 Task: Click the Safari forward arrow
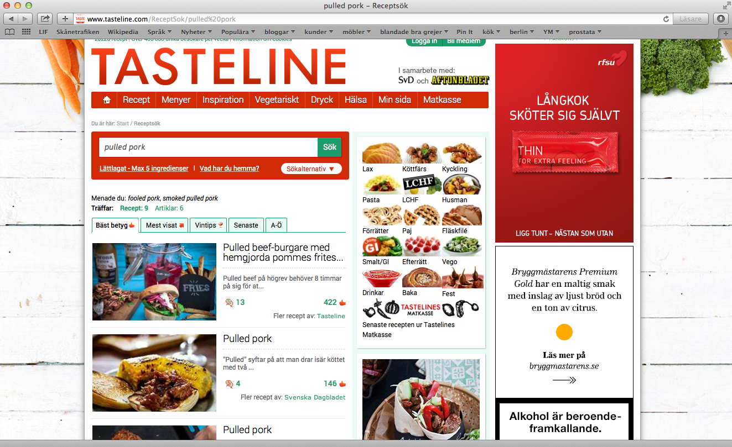click(26, 19)
